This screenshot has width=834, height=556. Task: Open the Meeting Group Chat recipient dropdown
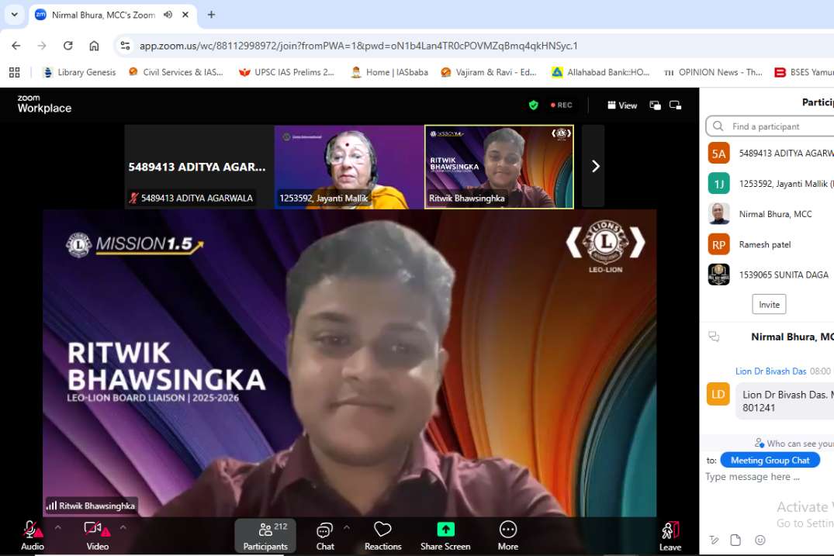(x=770, y=461)
